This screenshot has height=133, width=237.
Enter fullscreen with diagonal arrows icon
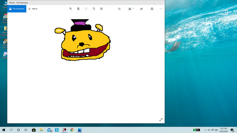point(161,120)
